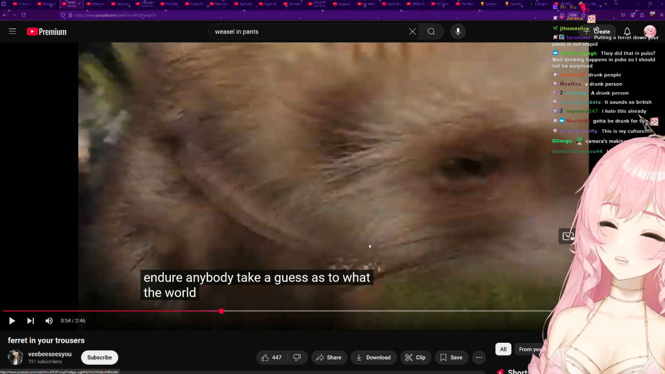
Task: Skip to the next video
Action: [30, 321]
